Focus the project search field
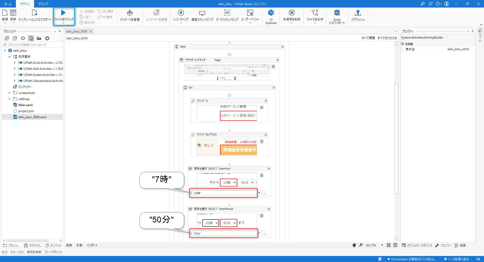 coord(32,45)
